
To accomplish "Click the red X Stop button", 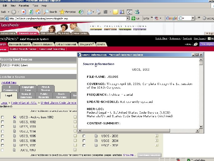I will [23, 12].
